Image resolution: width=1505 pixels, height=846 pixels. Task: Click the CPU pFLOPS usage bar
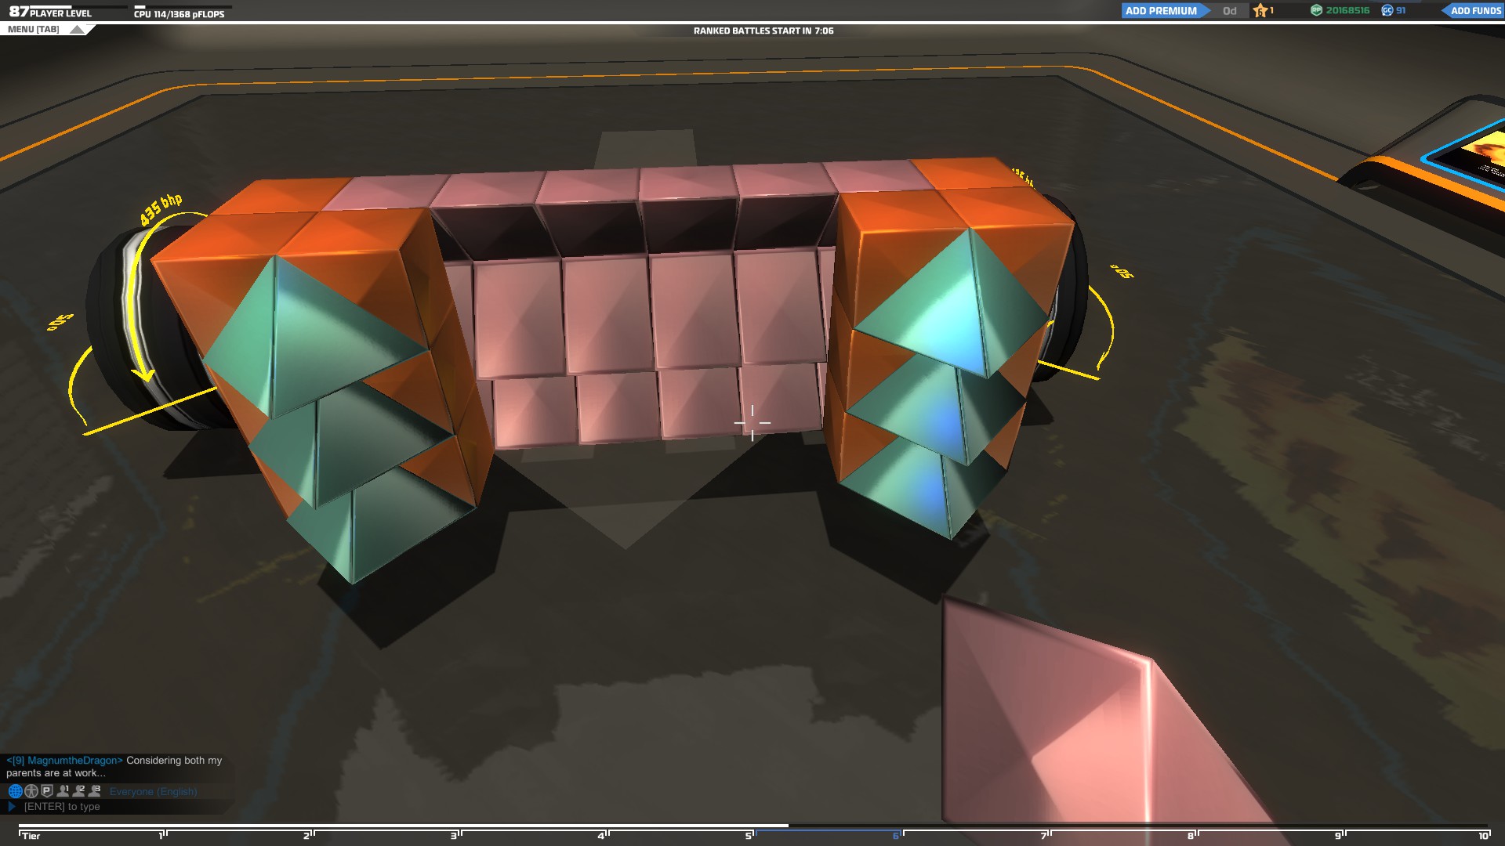(183, 7)
